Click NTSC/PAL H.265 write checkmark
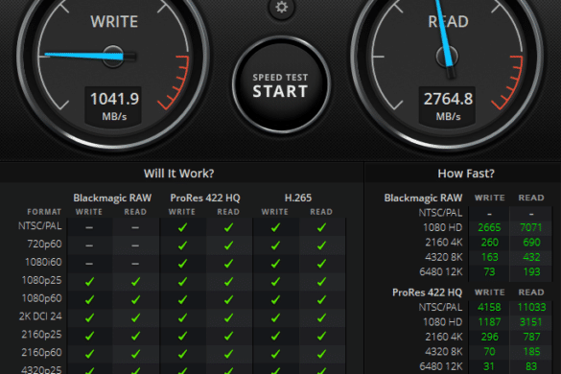The height and width of the screenshot is (374, 561). 275,227
